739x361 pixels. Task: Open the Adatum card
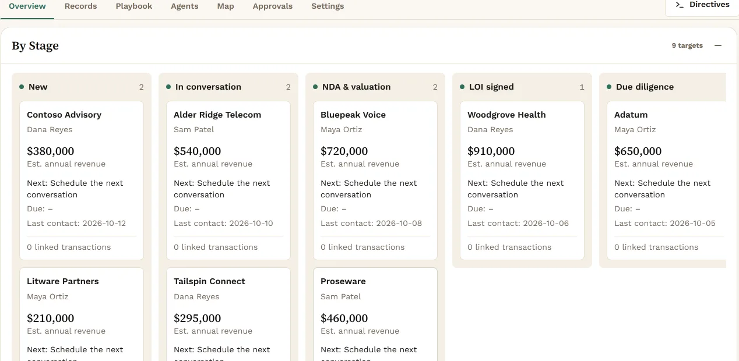[x=667, y=180]
